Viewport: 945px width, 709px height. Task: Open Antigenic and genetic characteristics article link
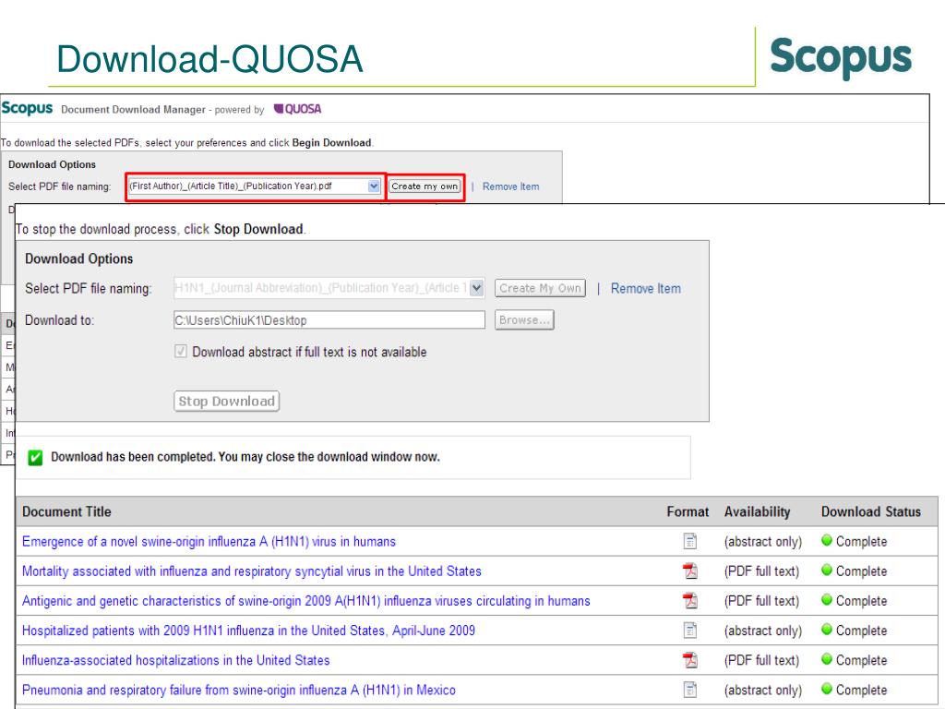tap(306, 601)
